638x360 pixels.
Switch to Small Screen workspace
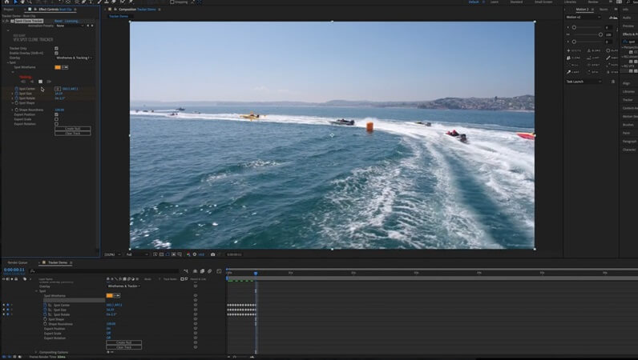pyautogui.click(x=543, y=2)
